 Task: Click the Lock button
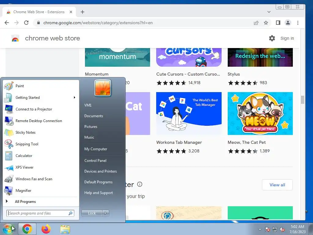[x=92, y=213]
